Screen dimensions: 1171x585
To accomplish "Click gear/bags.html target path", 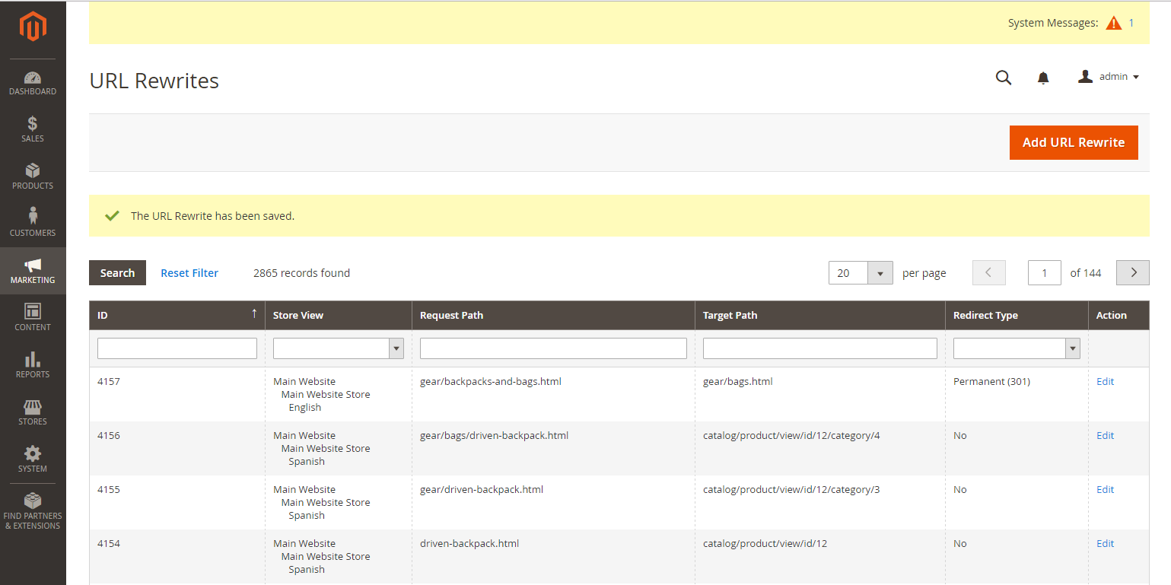I will click(738, 381).
